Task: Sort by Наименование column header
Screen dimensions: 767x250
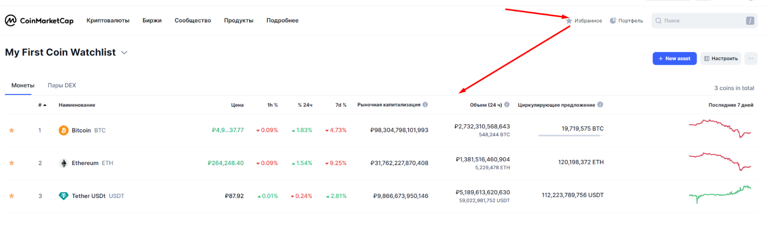Action: click(x=77, y=105)
